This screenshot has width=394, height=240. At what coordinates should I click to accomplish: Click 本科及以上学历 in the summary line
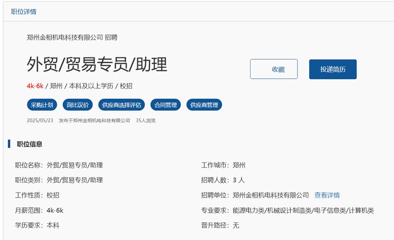pos(91,86)
